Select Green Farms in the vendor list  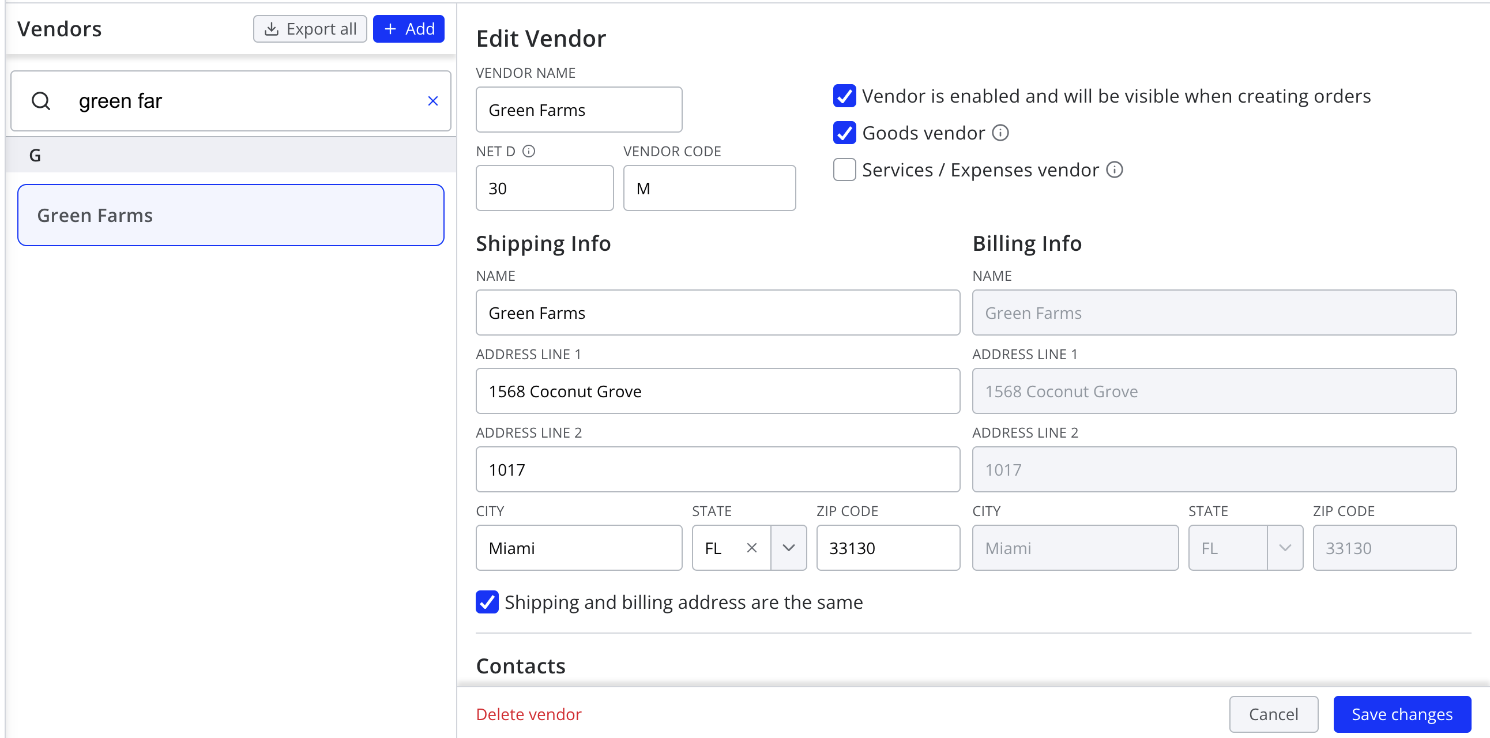coord(231,215)
